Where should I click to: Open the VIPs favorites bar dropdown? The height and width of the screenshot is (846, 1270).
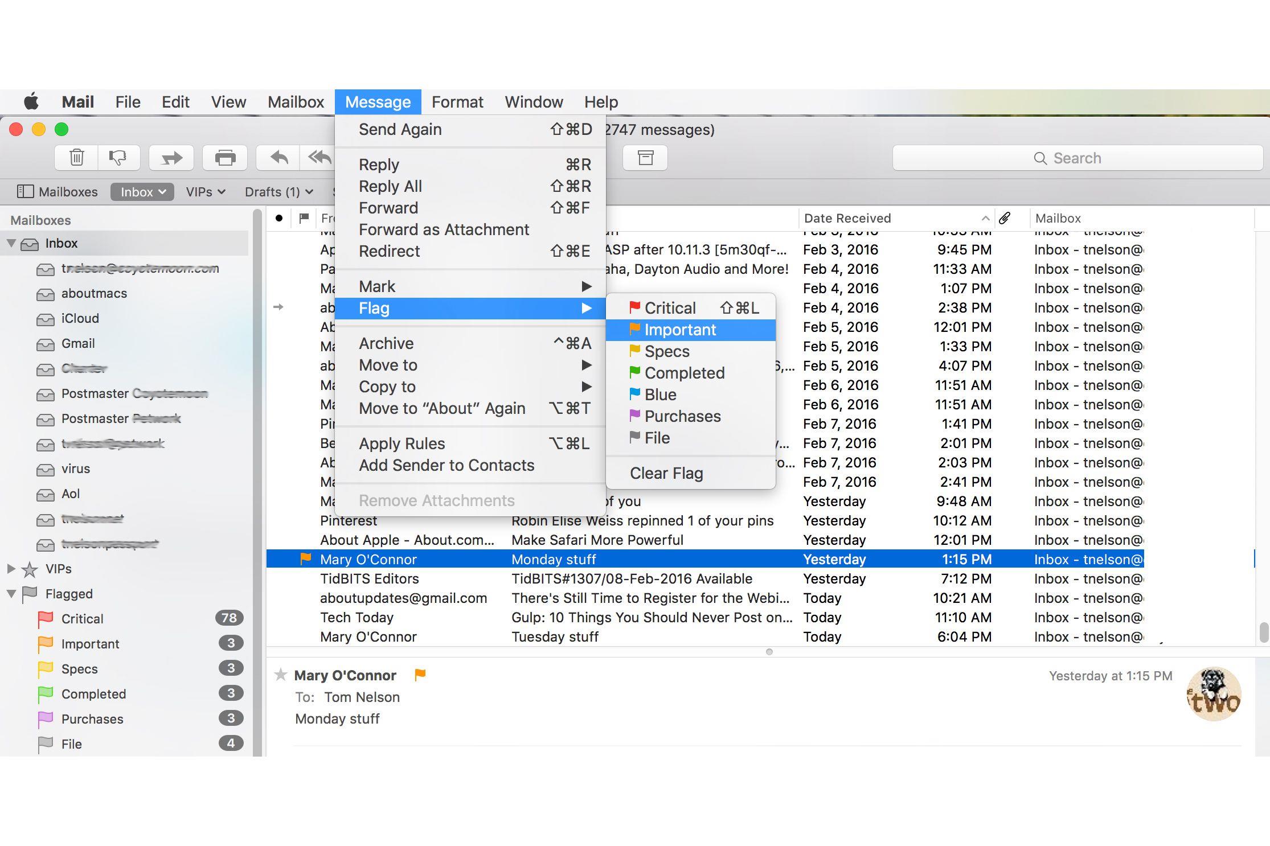tap(205, 192)
